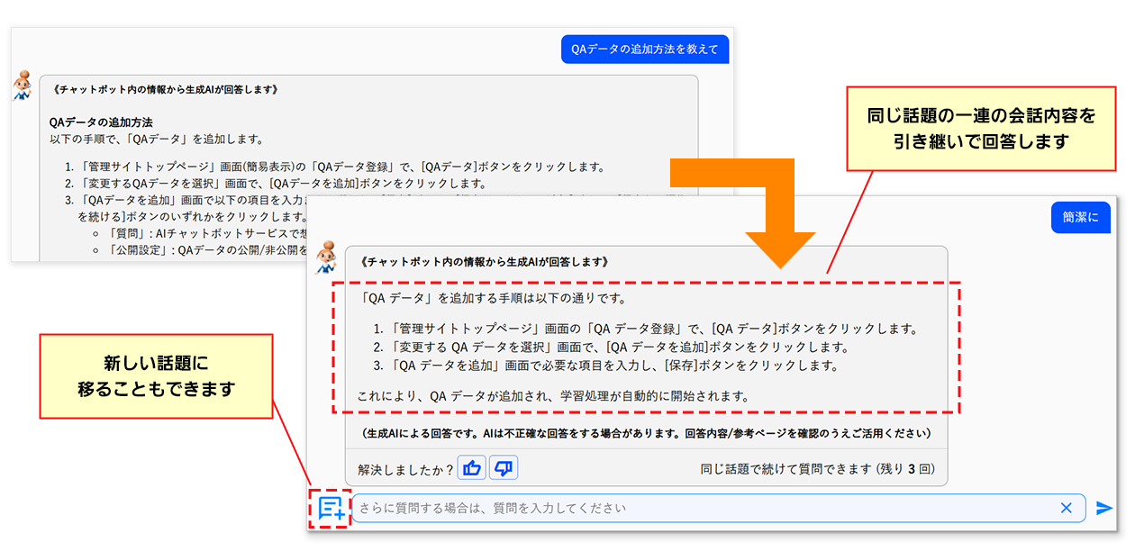Click 'これにより、QA データが追加され' closing sentence
The width and height of the screenshot is (1135, 551).
[553, 395]
